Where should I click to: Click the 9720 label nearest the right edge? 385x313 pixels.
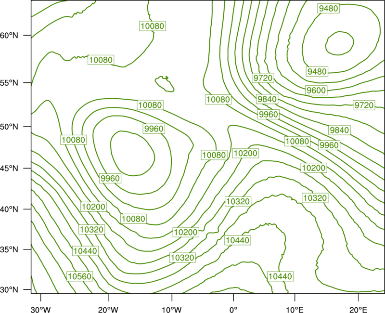click(x=364, y=105)
